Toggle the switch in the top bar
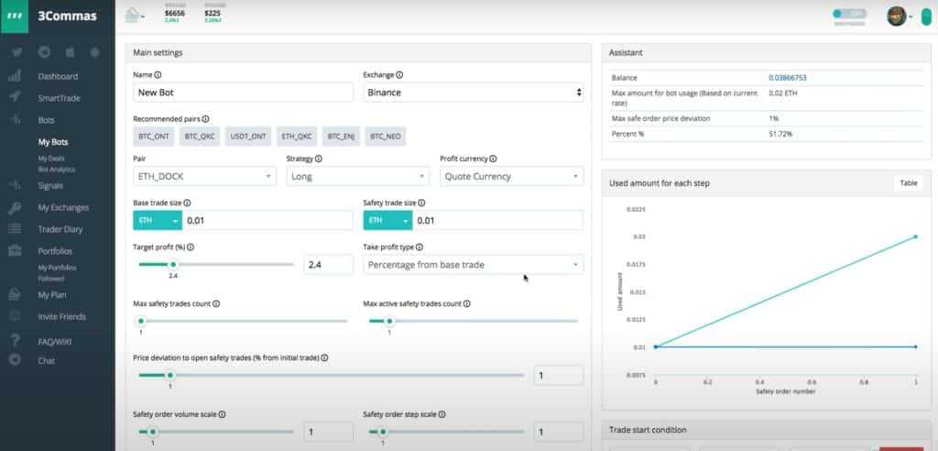Viewport: 938px width, 451px height. (x=849, y=14)
